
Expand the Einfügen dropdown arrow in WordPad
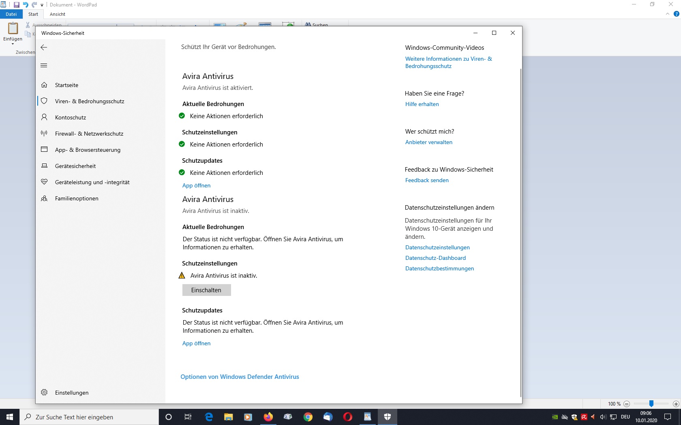13,44
